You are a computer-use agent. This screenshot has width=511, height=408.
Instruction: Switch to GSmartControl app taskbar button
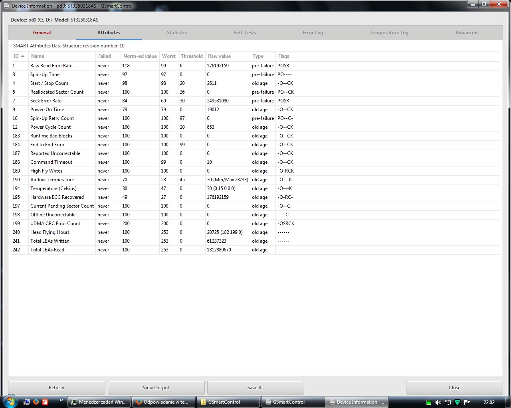(293, 402)
